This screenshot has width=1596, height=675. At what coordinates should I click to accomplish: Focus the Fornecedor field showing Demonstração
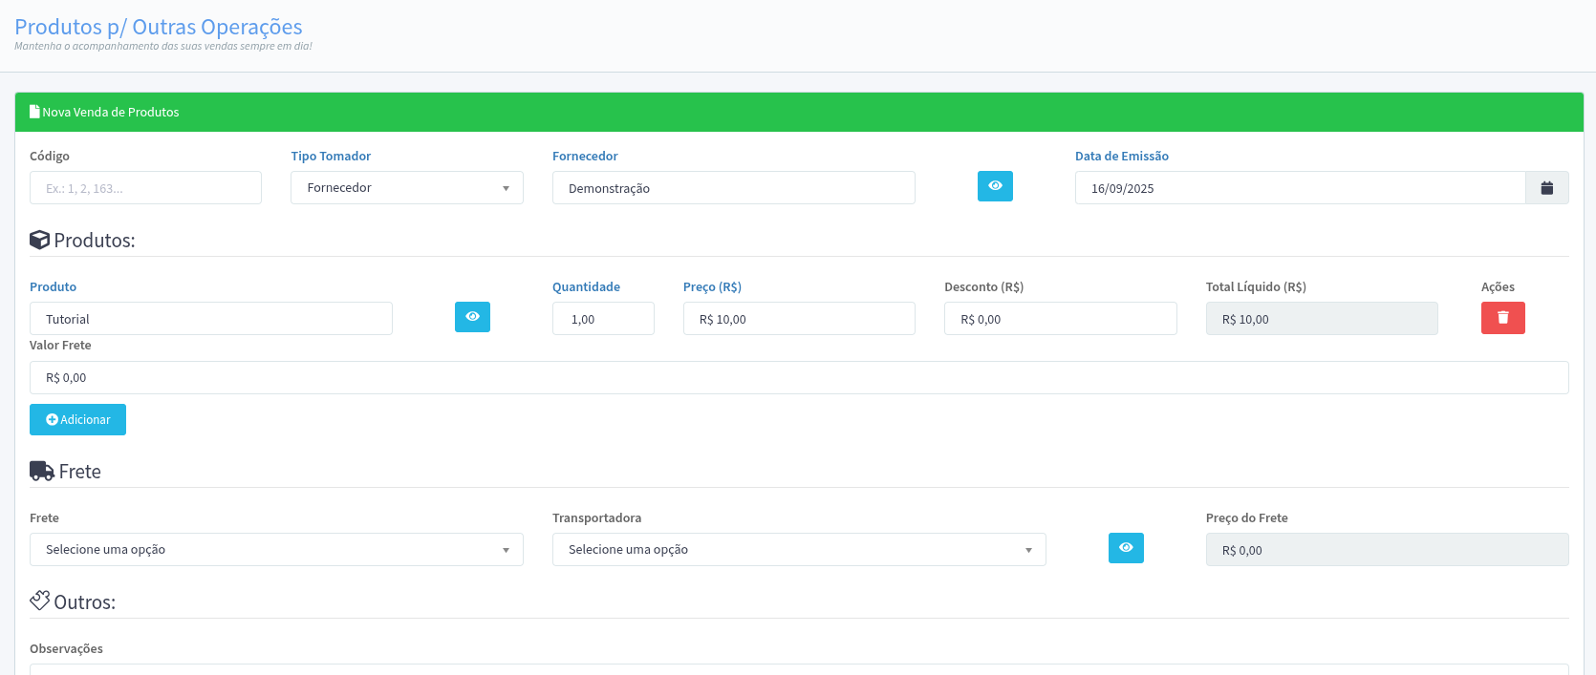click(x=733, y=188)
